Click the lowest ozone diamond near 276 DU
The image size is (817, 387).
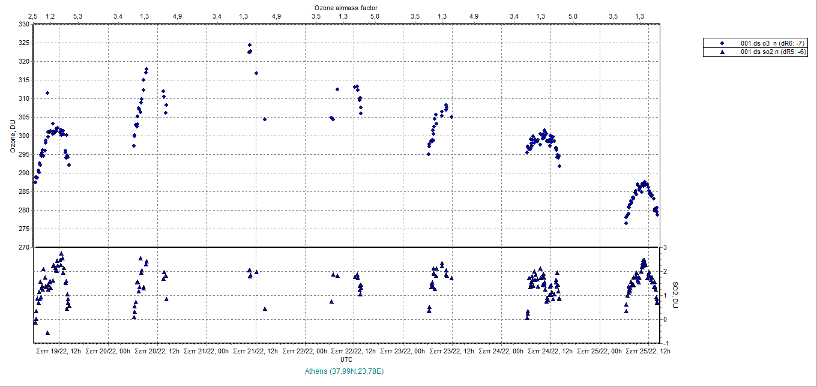click(626, 223)
